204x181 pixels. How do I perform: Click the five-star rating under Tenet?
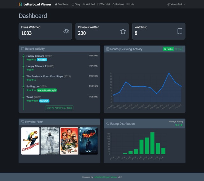[x=33, y=101]
